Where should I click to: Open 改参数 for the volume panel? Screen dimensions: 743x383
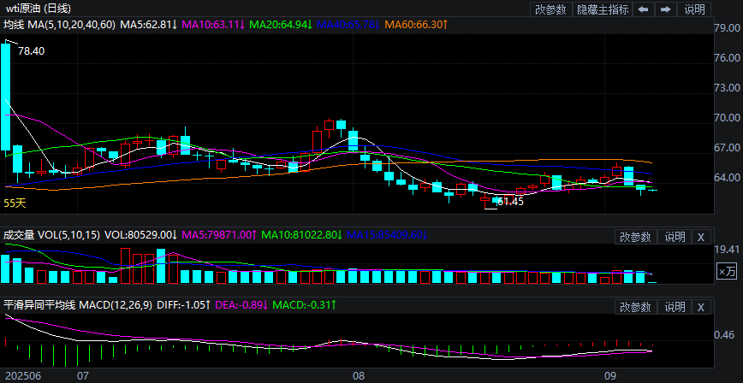tap(637, 237)
